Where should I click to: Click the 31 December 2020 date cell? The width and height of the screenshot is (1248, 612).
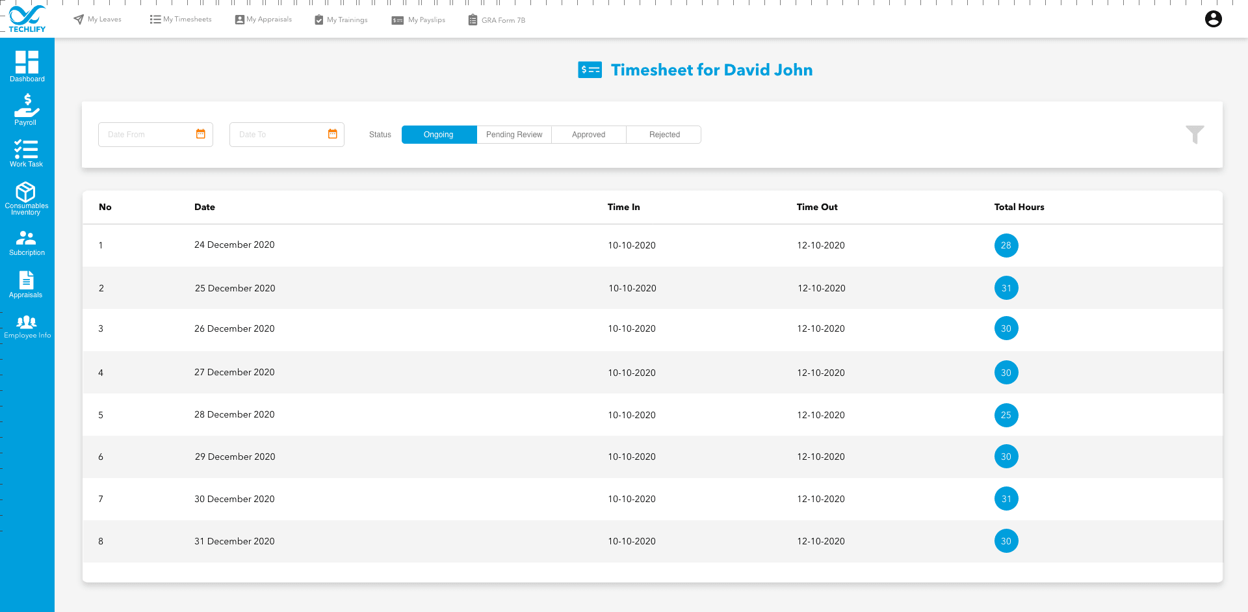[235, 541]
